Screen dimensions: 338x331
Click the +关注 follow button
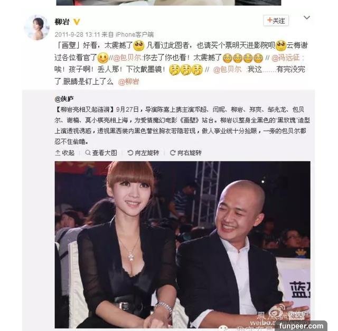tap(276, 21)
